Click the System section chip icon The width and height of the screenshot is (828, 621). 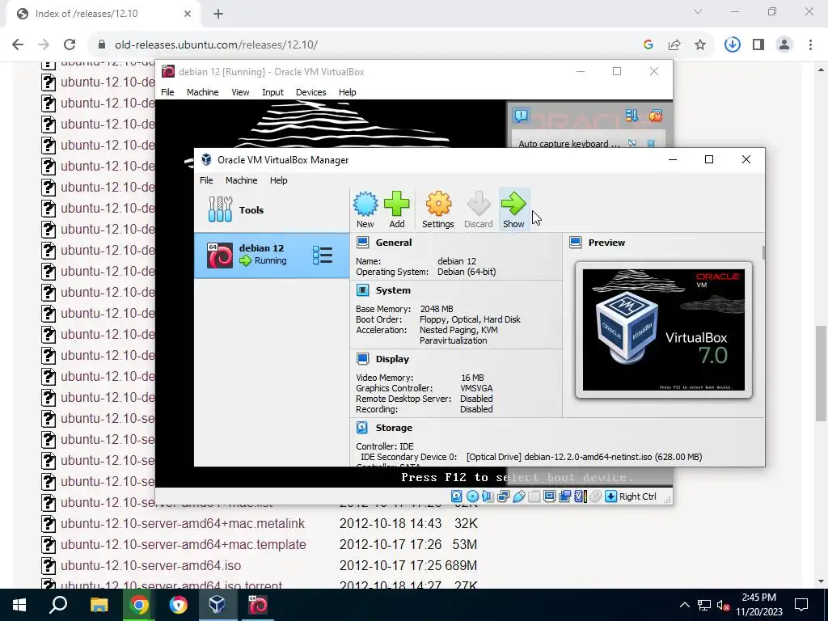coord(363,290)
